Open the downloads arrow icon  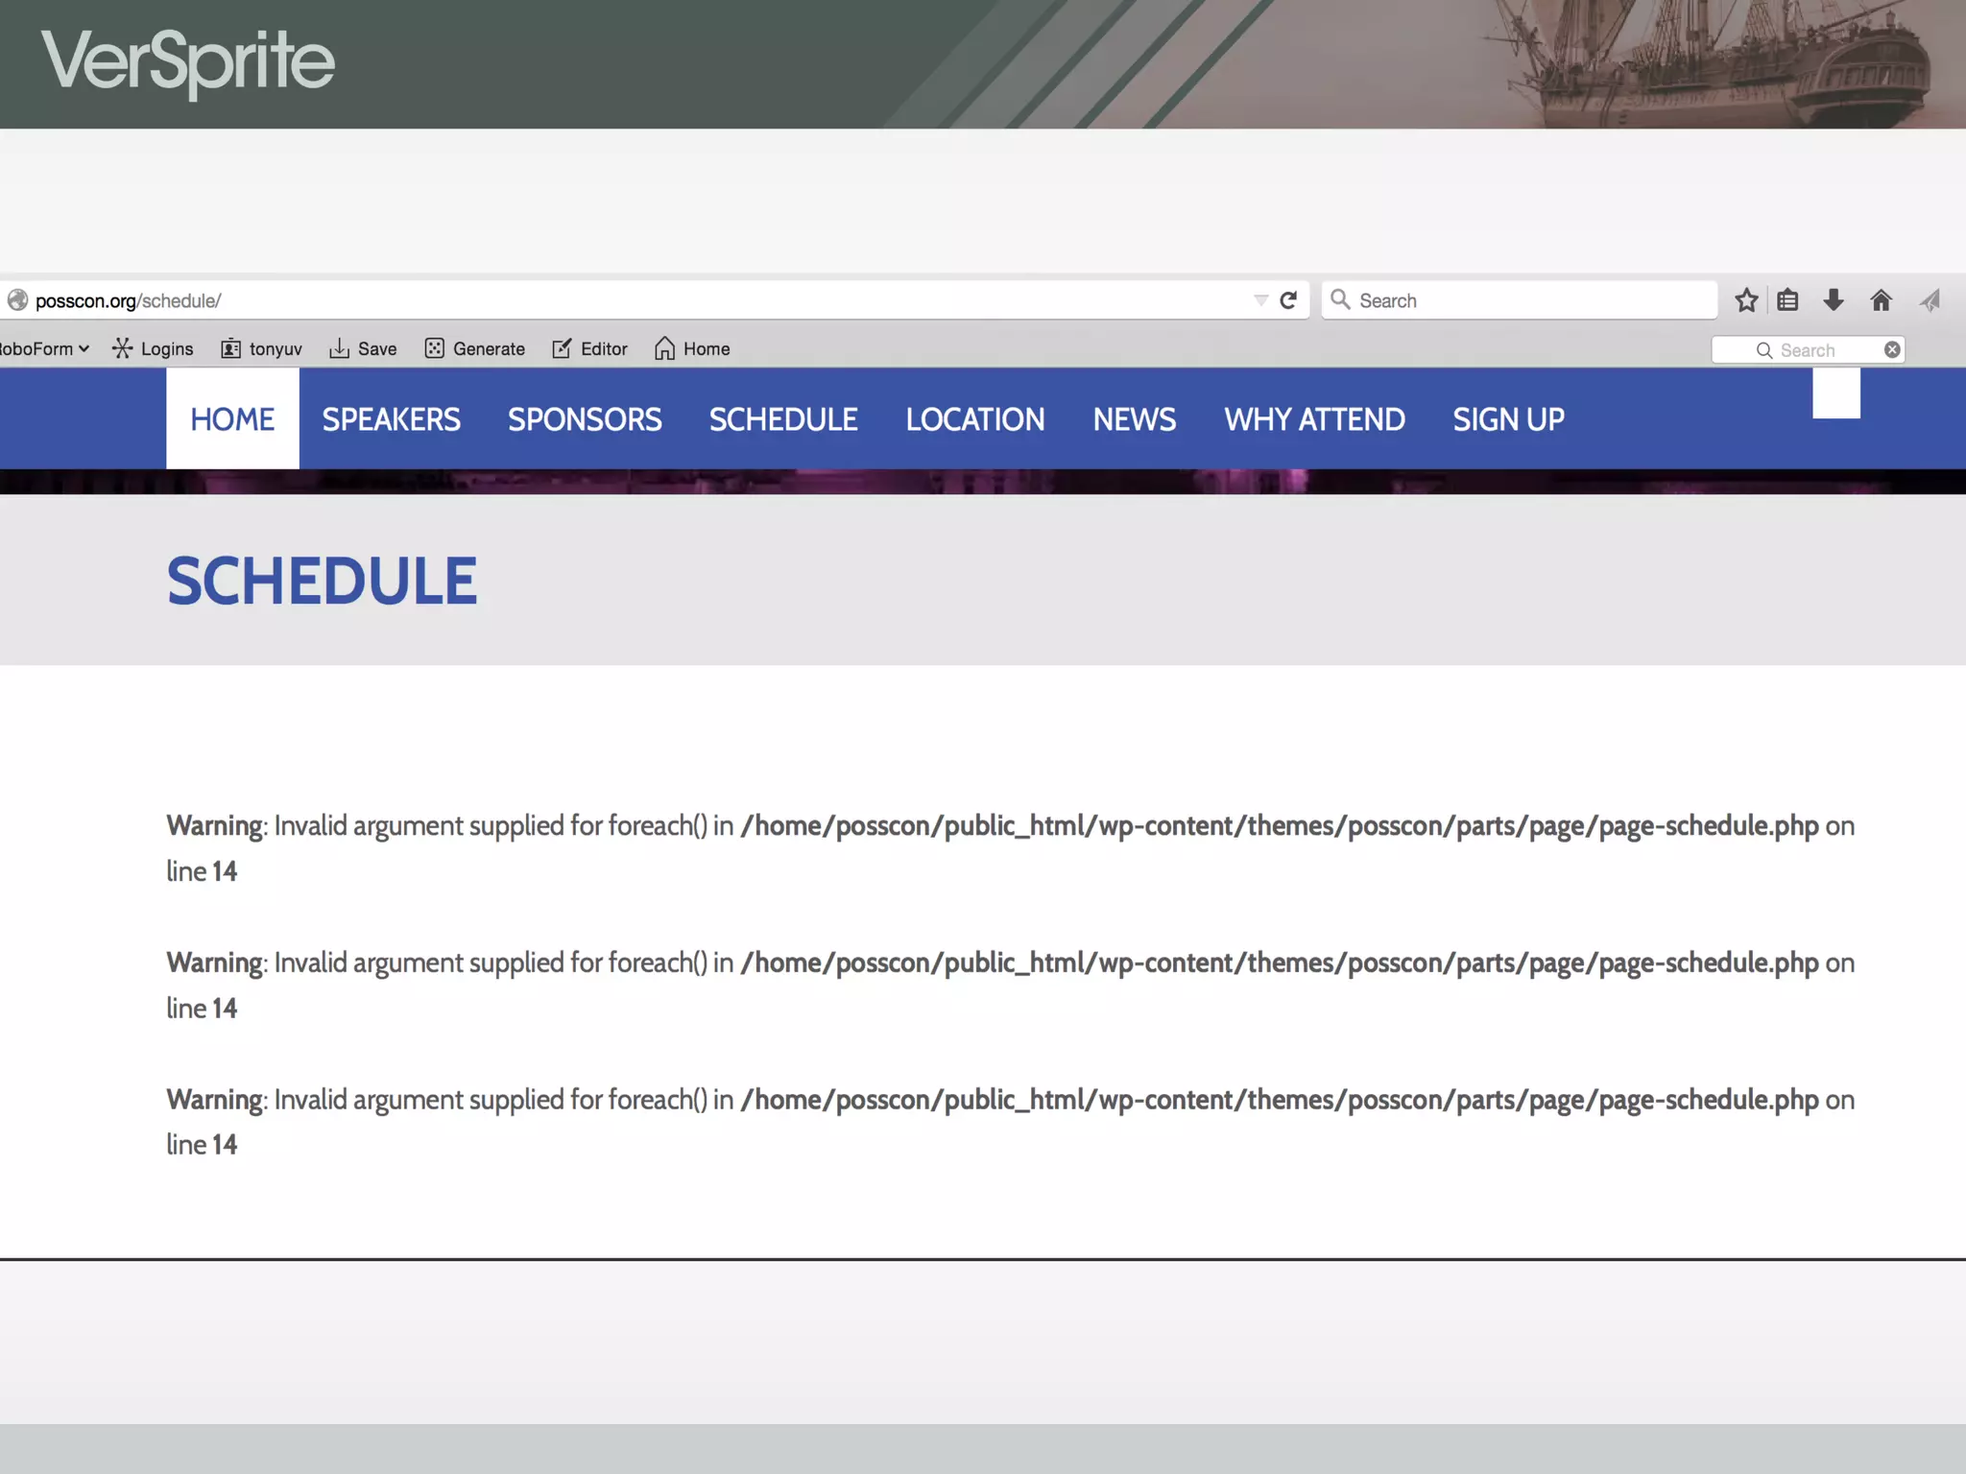1834,300
